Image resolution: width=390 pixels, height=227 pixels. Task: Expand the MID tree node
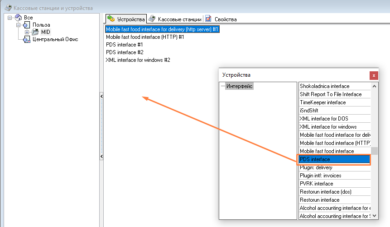tap(27, 32)
